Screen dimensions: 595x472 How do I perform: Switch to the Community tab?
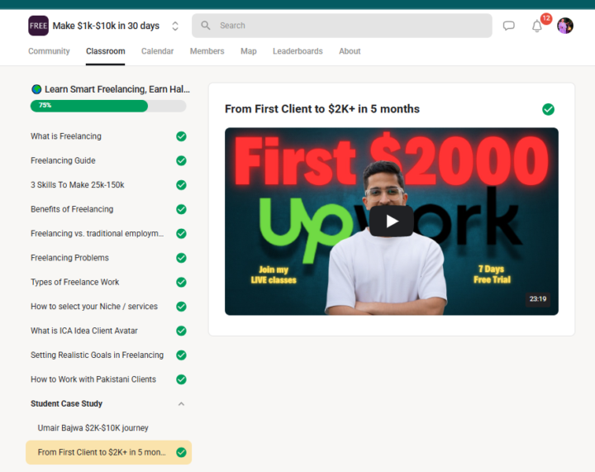click(49, 51)
